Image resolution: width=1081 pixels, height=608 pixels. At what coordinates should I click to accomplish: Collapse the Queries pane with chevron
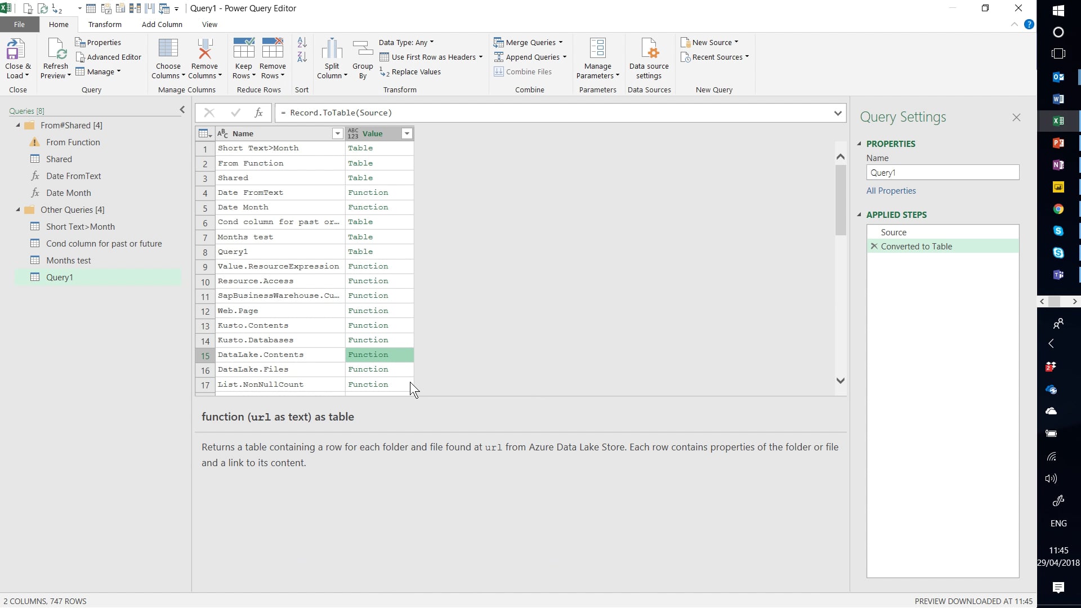point(182,110)
